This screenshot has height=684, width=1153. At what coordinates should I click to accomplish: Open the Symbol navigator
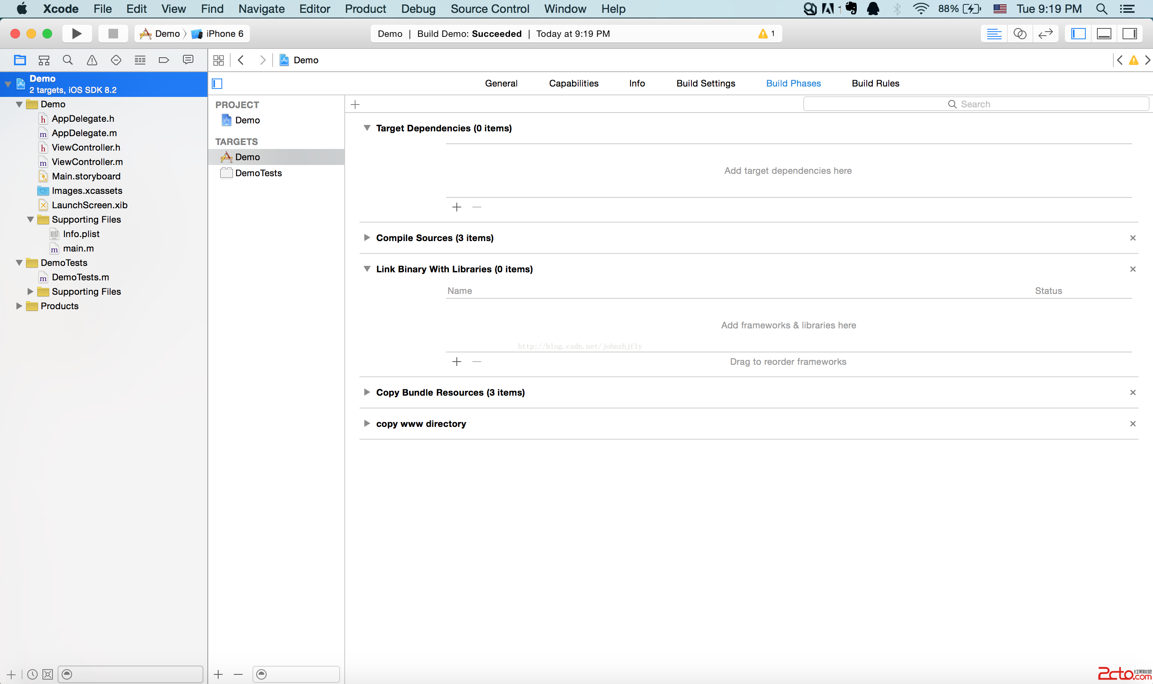(x=44, y=60)
